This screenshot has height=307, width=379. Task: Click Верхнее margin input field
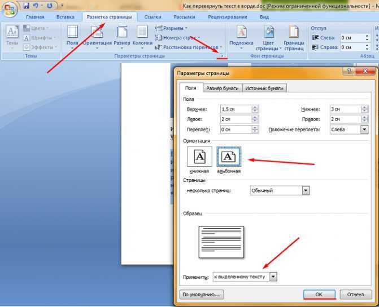pyautogui.click(x=236, y=109)
